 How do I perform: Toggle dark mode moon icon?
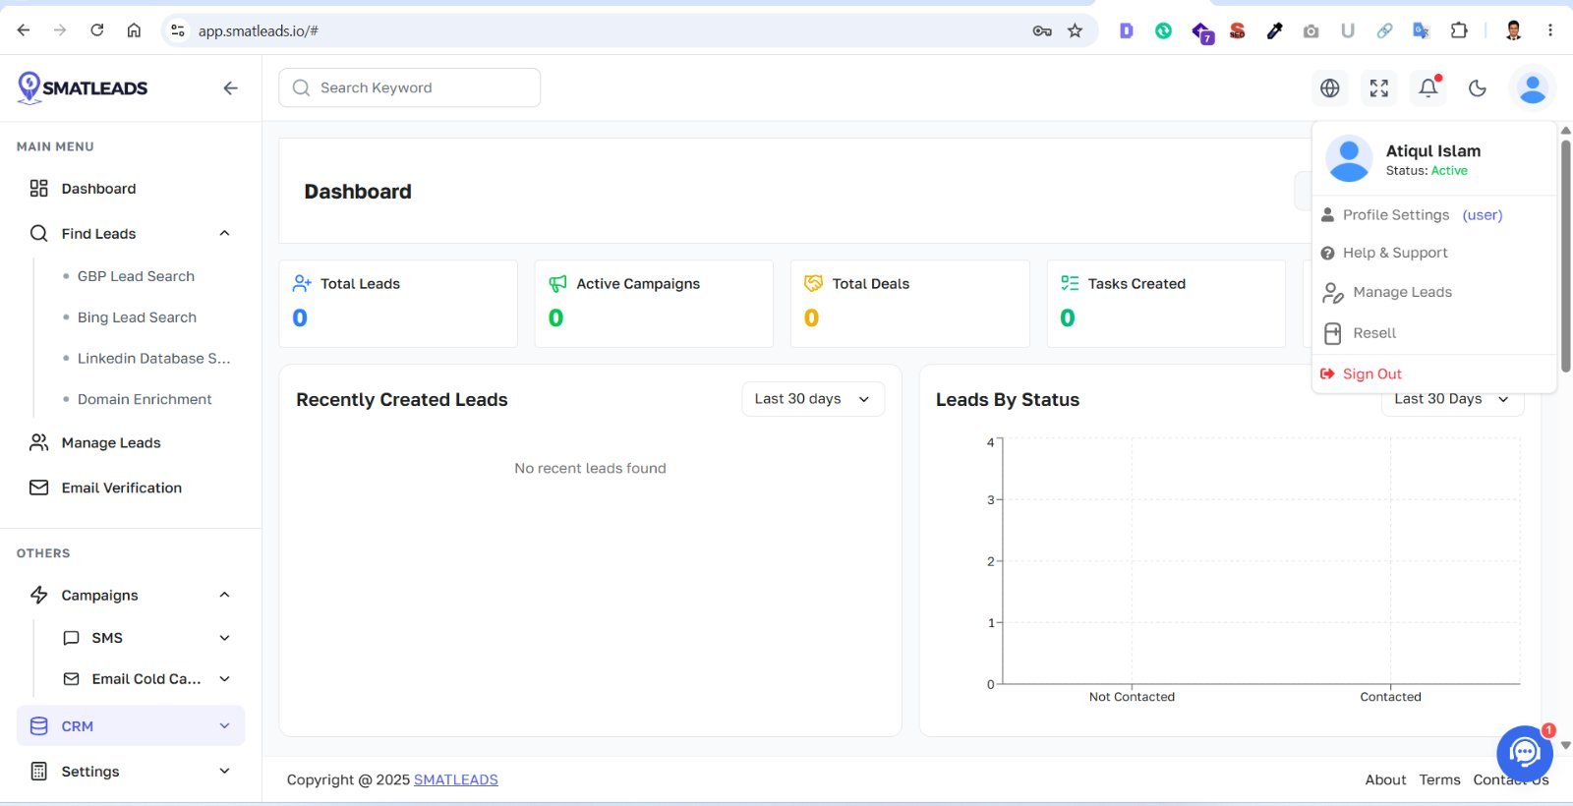click(x=1478, y=88)
